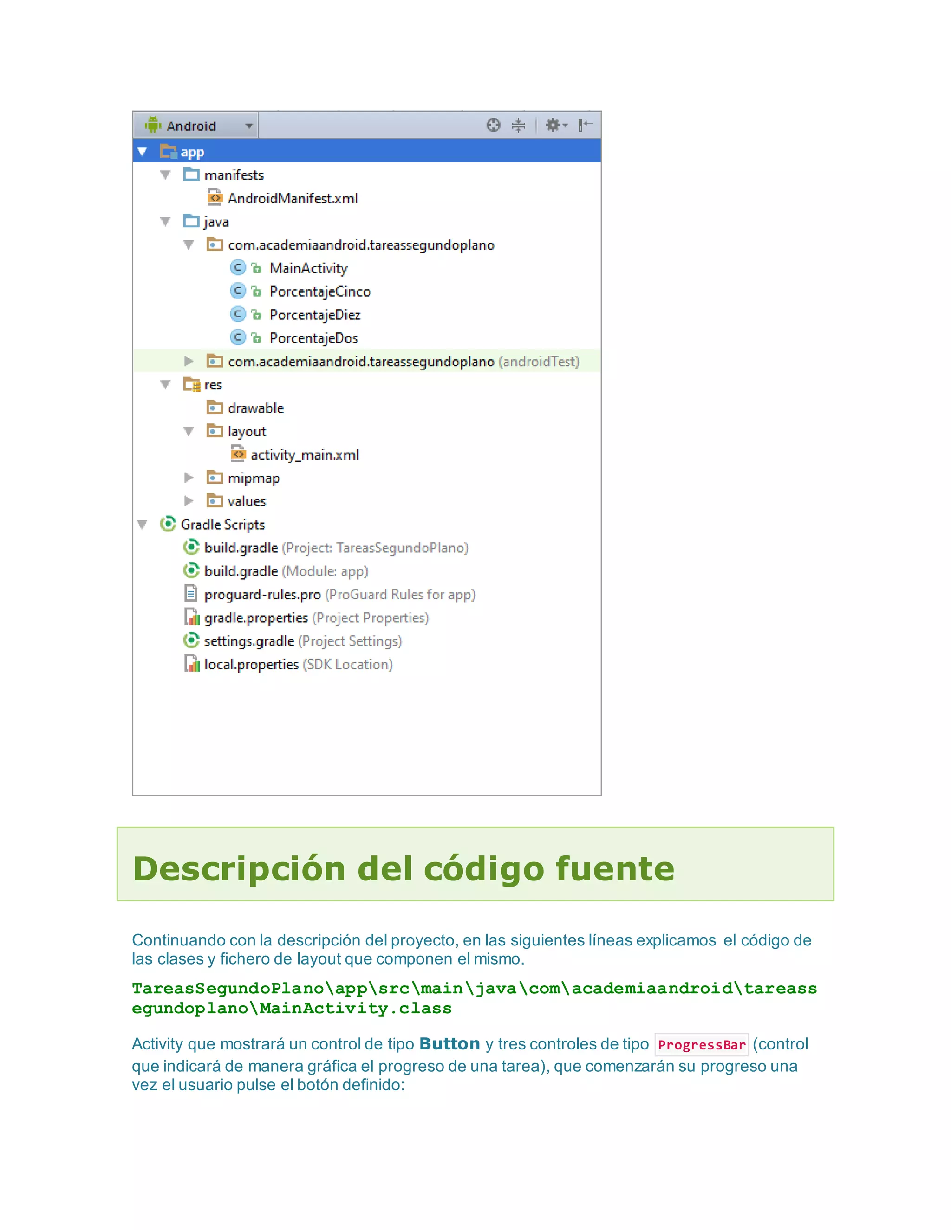Viewport: 951px width, 1230px height.
Task: Collapse the res folder
Action: point(165,385)
